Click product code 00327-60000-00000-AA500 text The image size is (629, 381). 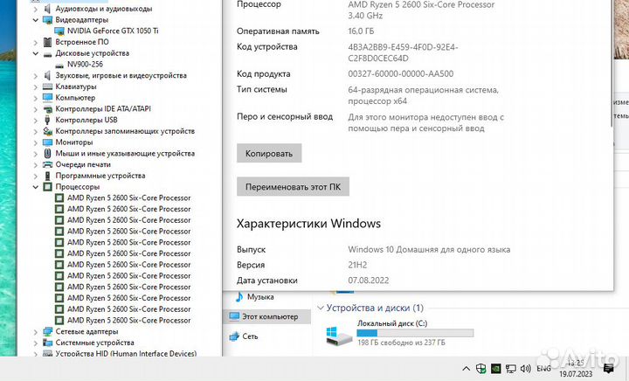click(x=400, y=73)
